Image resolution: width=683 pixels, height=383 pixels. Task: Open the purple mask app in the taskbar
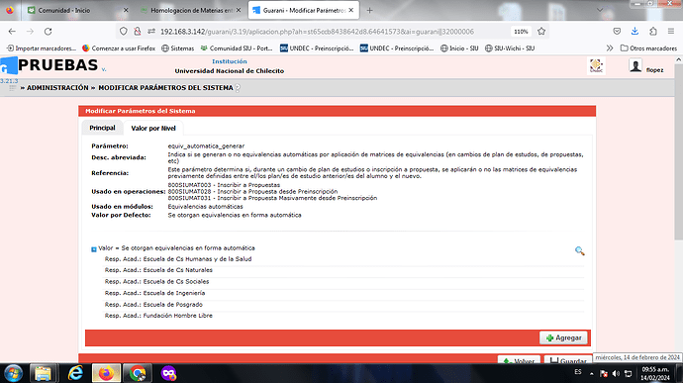click(168, 373)
